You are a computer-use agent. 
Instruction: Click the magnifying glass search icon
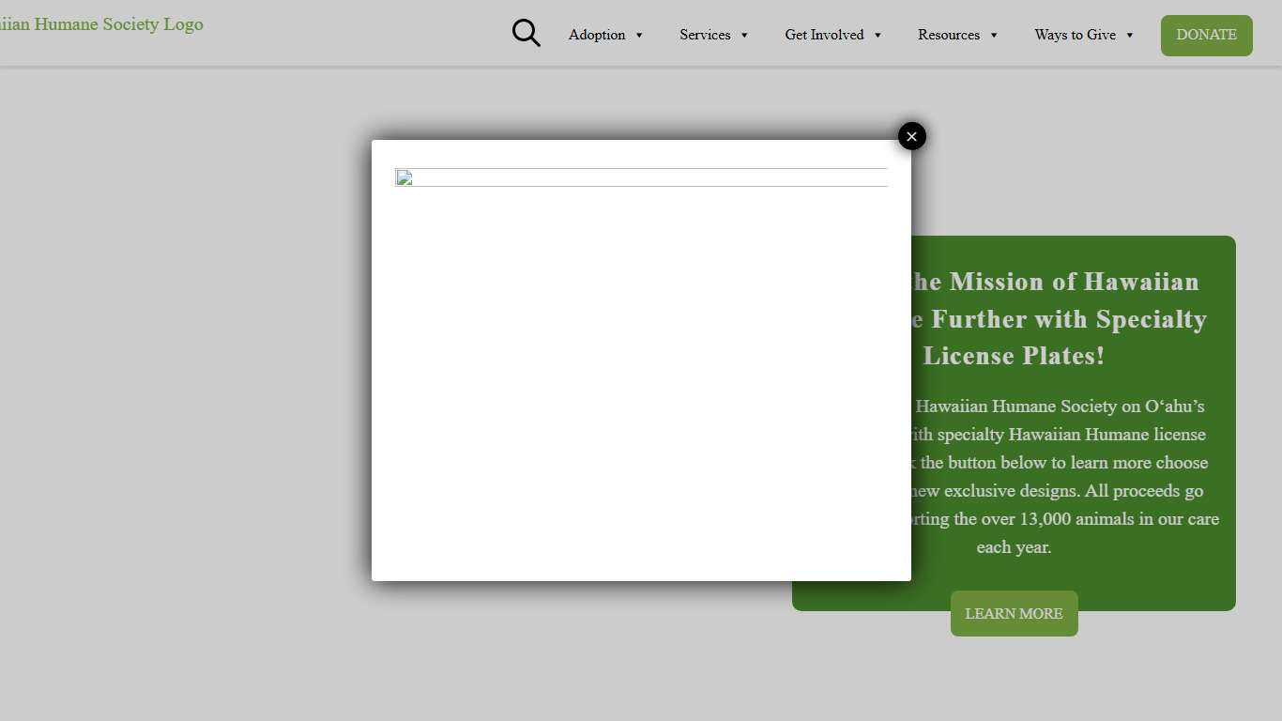[x=526, y=34]
